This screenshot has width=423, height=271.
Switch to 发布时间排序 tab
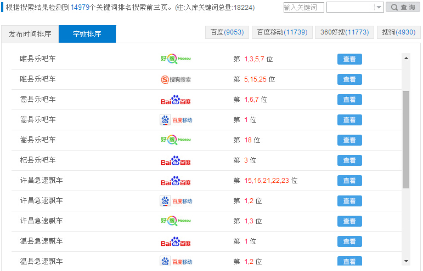coord(30,34)
